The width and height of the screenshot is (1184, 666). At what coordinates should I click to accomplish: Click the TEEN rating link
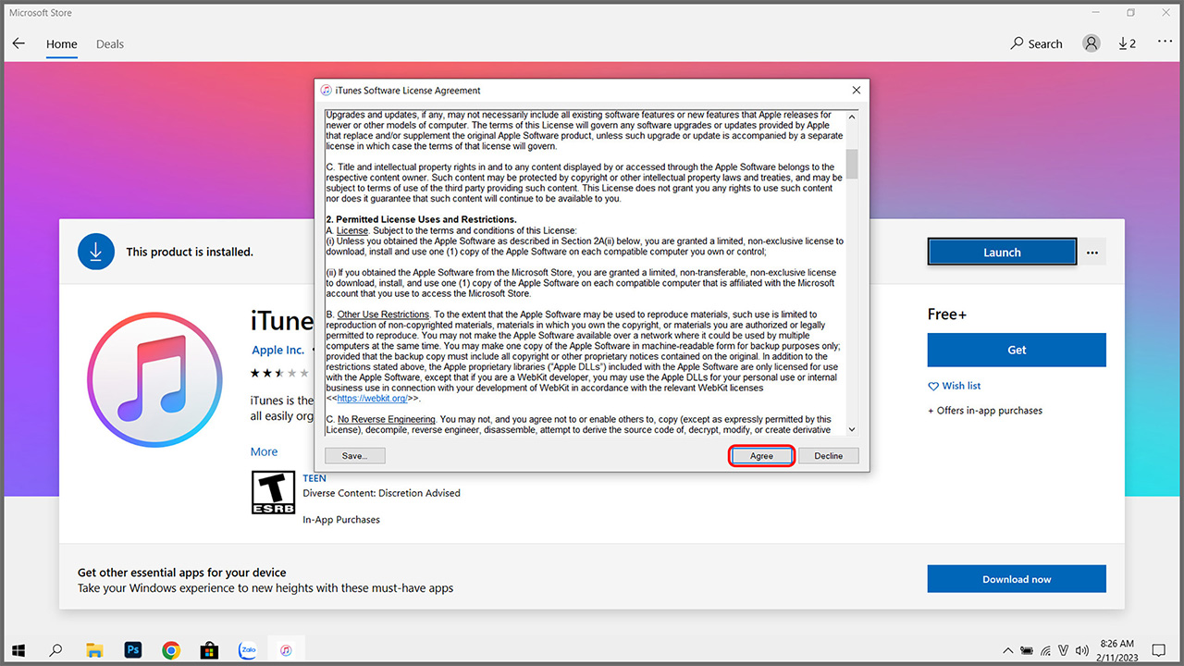coord(314,478)
